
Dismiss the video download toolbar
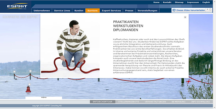tap(210, 10)
